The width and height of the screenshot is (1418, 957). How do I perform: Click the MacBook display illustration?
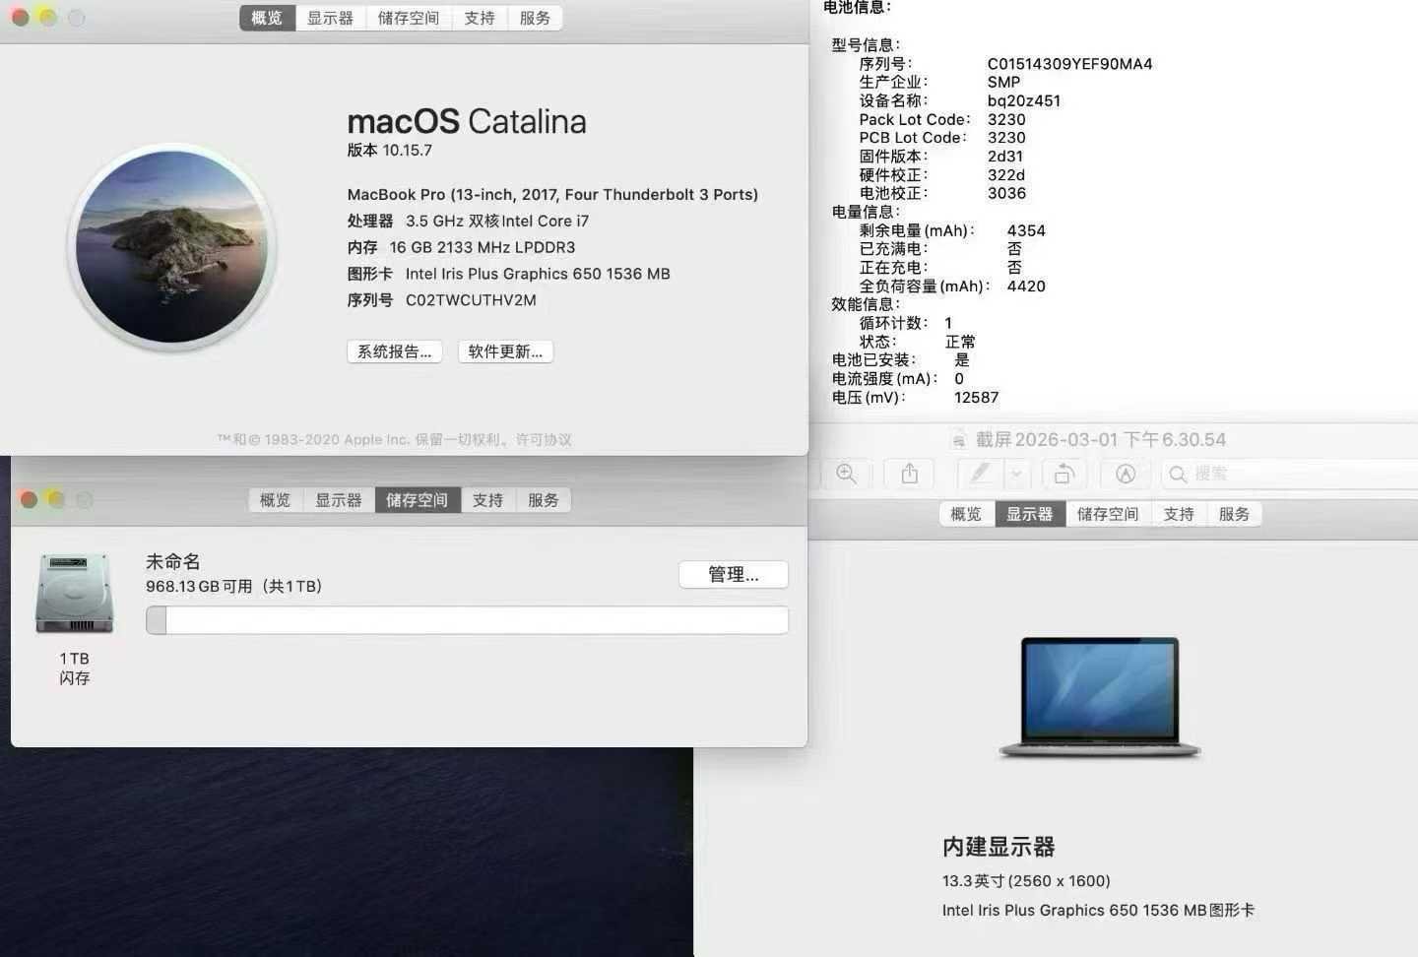tap(1100, 697)
